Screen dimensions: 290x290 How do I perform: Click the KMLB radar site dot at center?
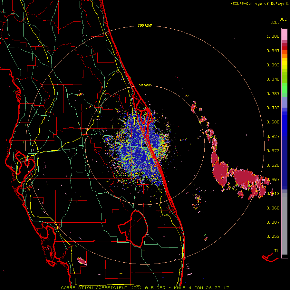(145, 145)
